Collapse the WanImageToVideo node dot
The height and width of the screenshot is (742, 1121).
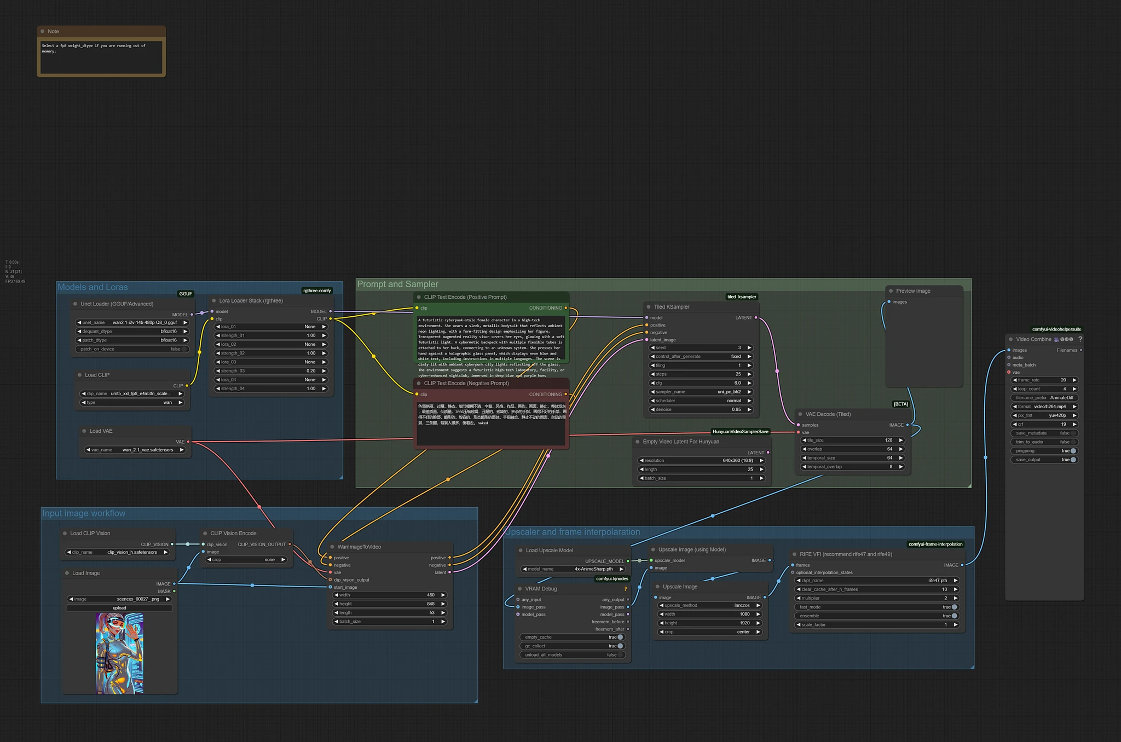(x=332, y=547)
